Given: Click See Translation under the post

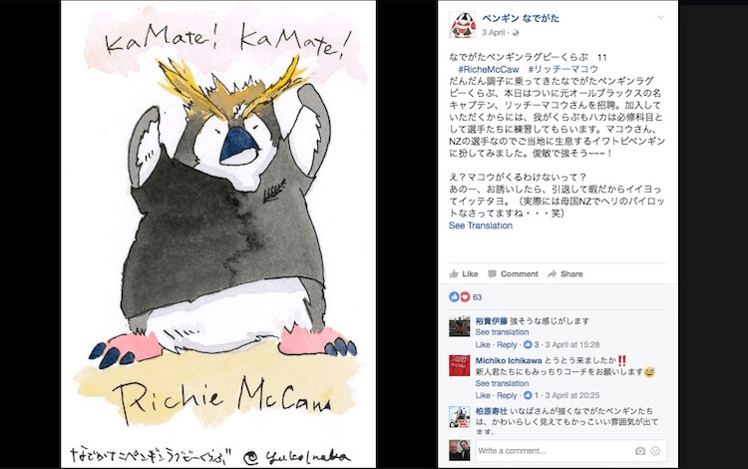Looking at the screenshot, I should [x=481, y=226].
